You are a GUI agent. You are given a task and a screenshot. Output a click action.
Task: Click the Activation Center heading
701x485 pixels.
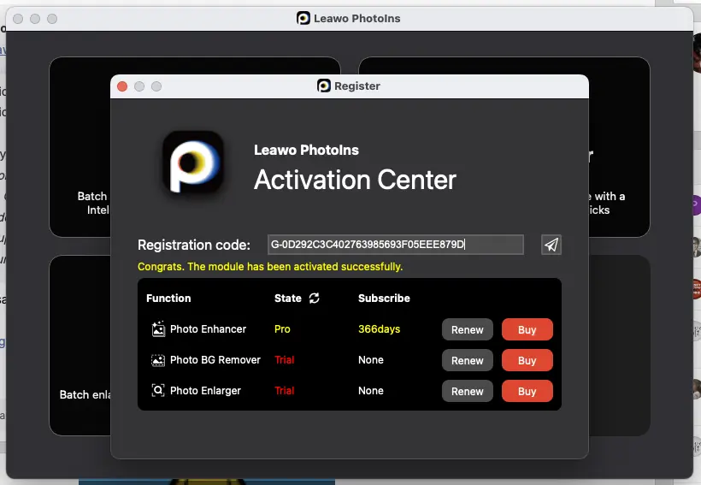click(355, 180)
